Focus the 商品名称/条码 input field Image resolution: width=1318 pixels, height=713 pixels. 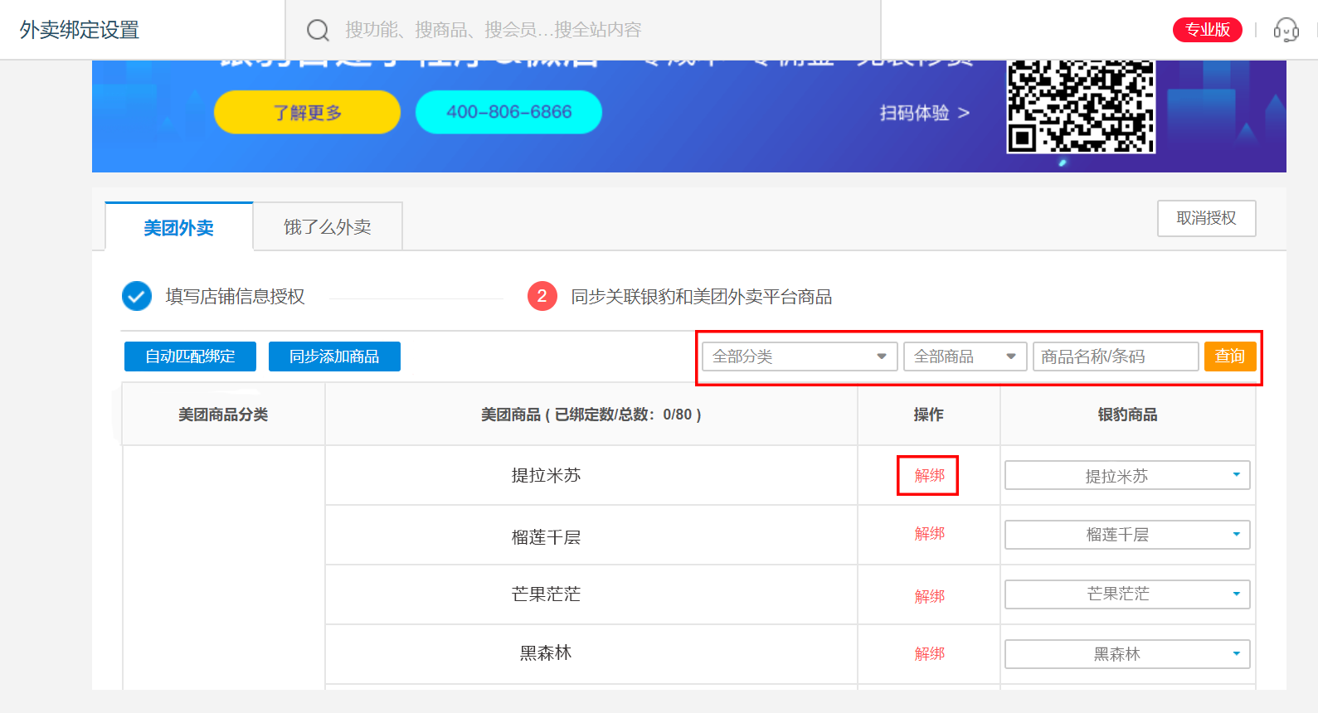coord(1116,356)
